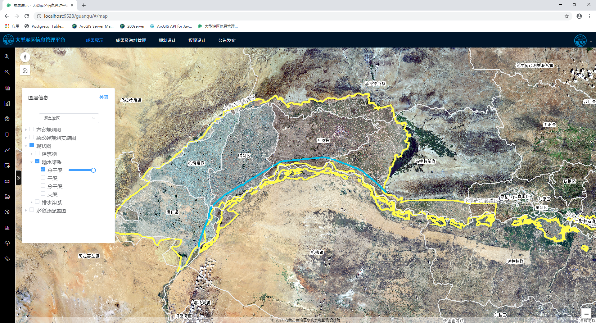Select the polyline drawing tool

coord(7,150)
